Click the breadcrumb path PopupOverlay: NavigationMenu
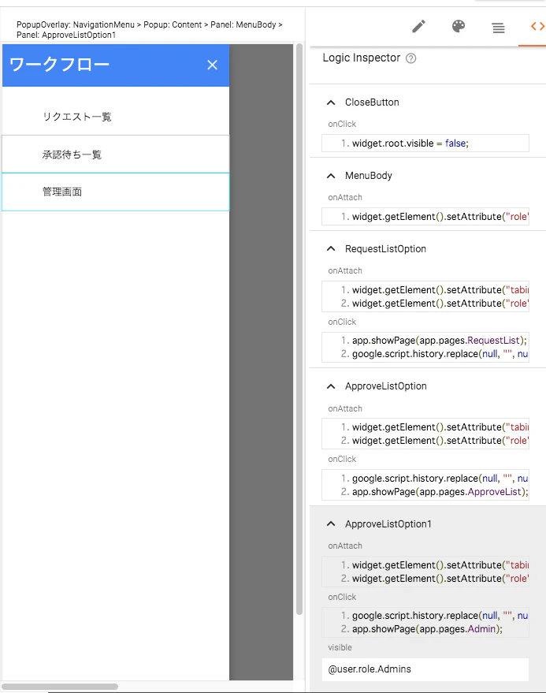 (76, 24)
